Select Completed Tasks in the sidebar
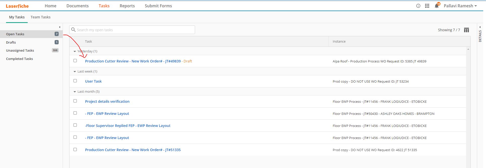This screenshot has height=168, width=486. (31, 59)
